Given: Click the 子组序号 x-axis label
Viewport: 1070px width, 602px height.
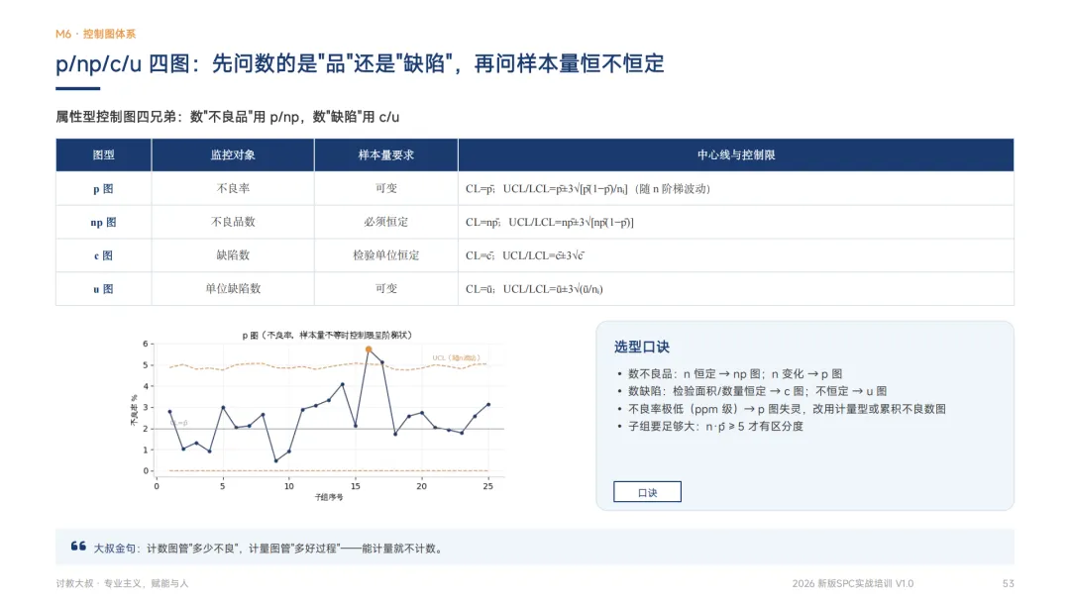Looking at the screenshot, I should tap(329, 497).
